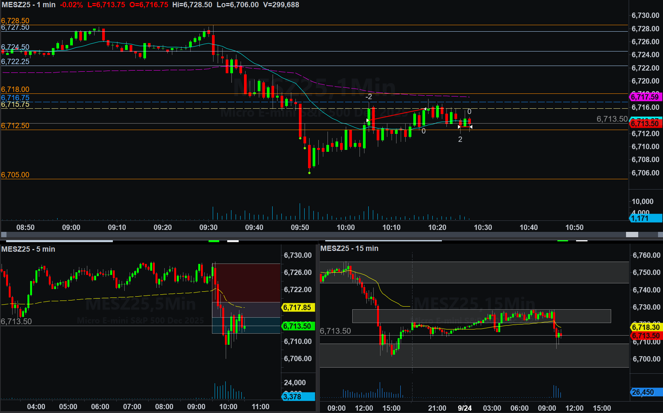Click the blue 3,378 volume tag on the 5 min chart

tap(298, 397)
